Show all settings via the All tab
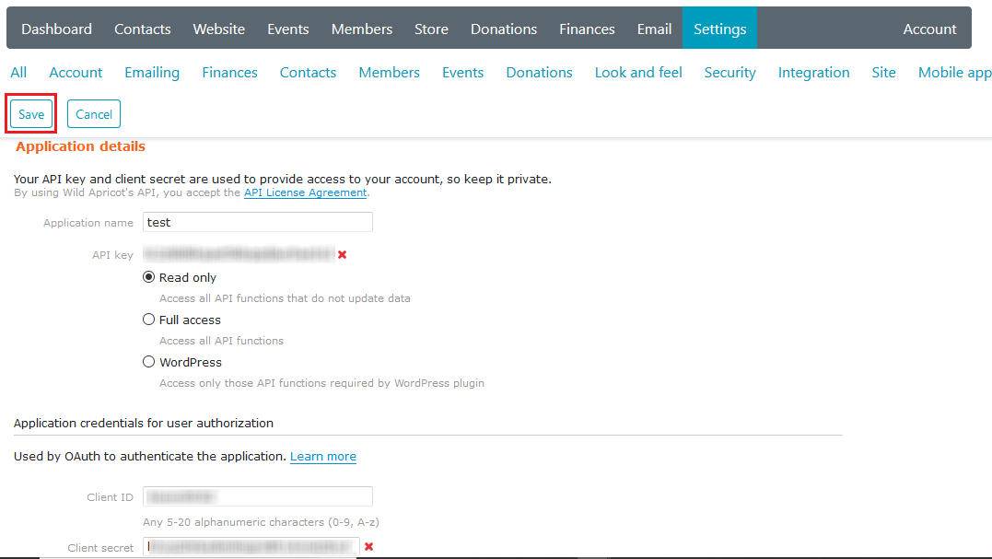The height and width of the screenshot is (559, 992). tap(18, 72)
